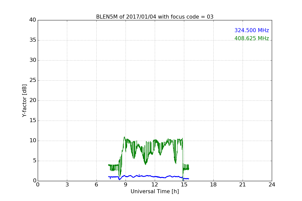Click the 'Universal Time [h]' axis label
The image size is (302, 201).
tap(155, 191)
